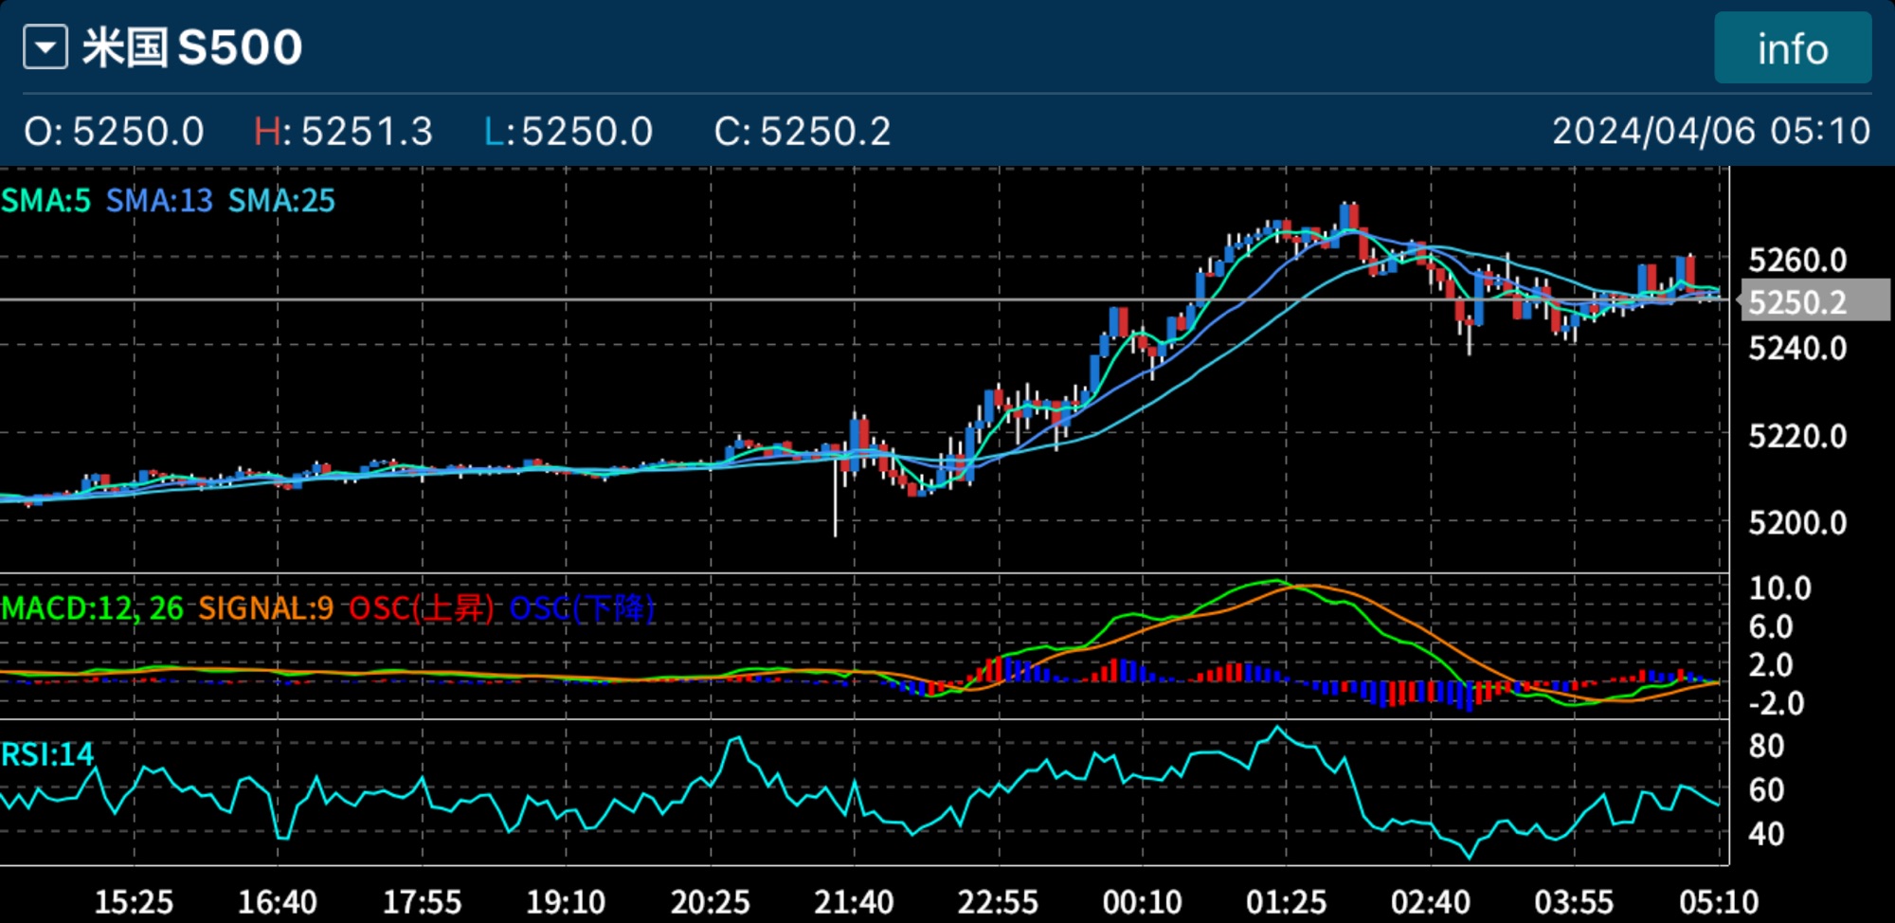Click the 5200.0 price axis label
This screenshot has width=1895, height=923.
(x=1797, y=523)
